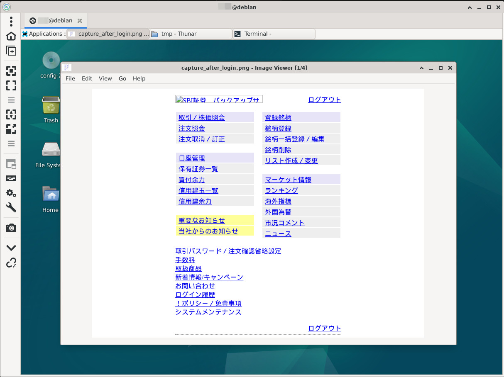Select the @debian session tab
This screenshot has width=504, height=377.
(x=56, y=20)
